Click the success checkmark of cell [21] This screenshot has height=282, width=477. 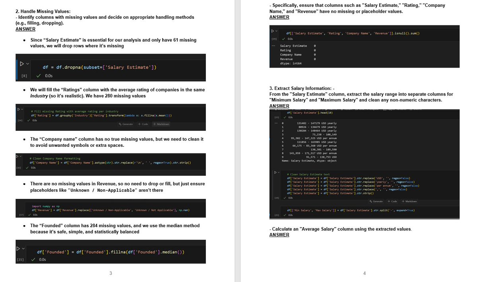click(x=34, y=260)
